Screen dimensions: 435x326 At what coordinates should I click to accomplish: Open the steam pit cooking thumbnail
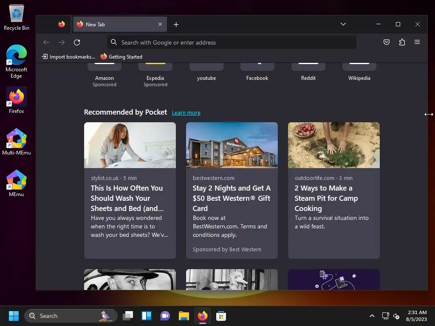334,145
